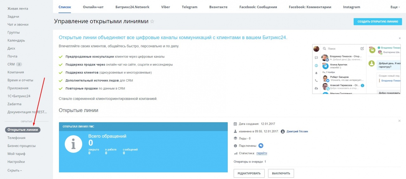Click the connected online-chat channel icon

click(261, 146)
